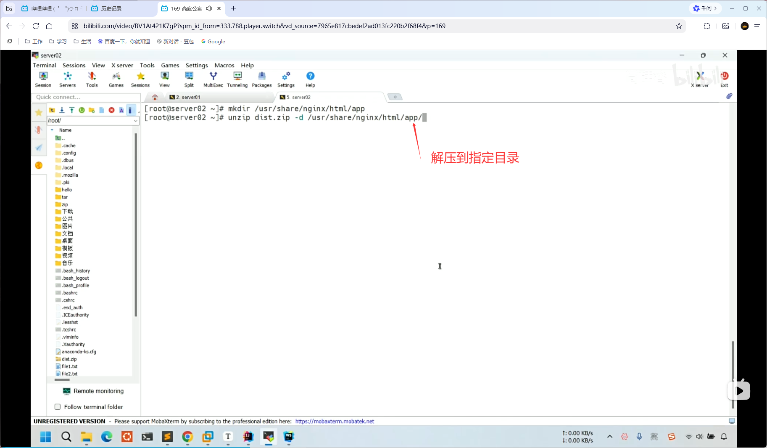
Task: Click the green refresh SFTP icon
Action: pyautogui.click(x=82, y=110)
